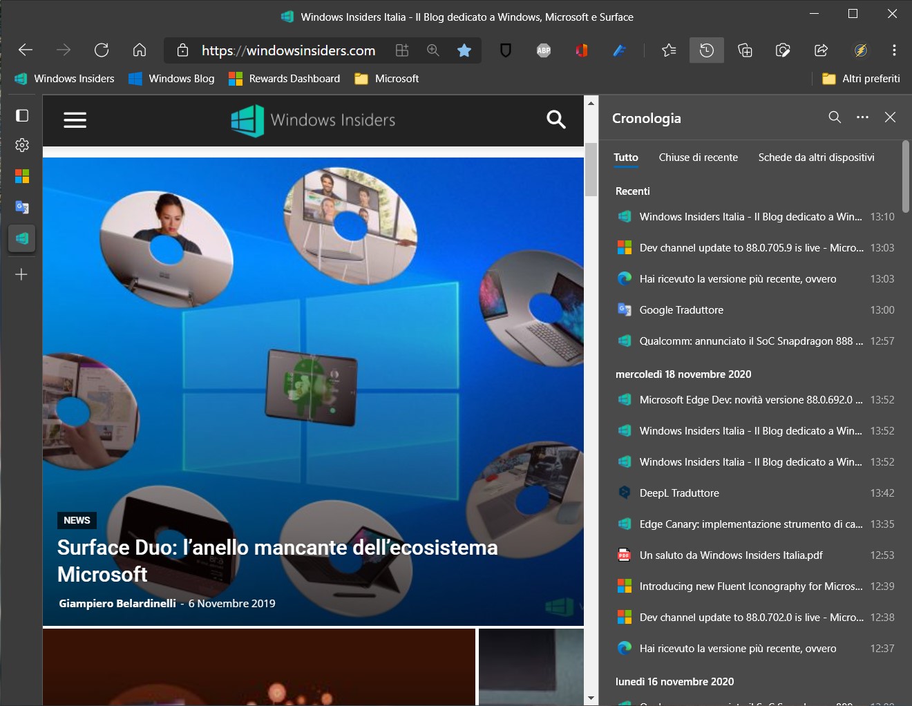Open Introducing new Fluent Iconography entry

[x=754, y=586]
